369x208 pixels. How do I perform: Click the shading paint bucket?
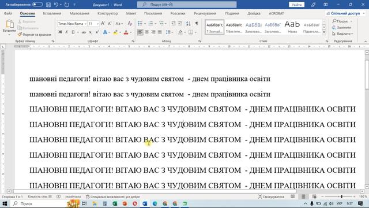click(x=180, y=32)
